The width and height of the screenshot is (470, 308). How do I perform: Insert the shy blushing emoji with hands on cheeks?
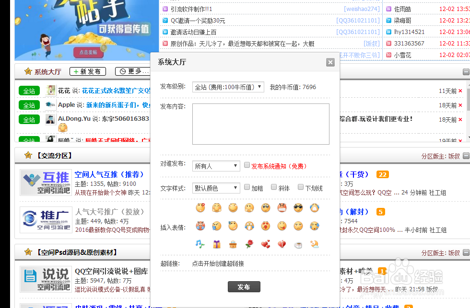pyautogui.click(x=217, y=207)
